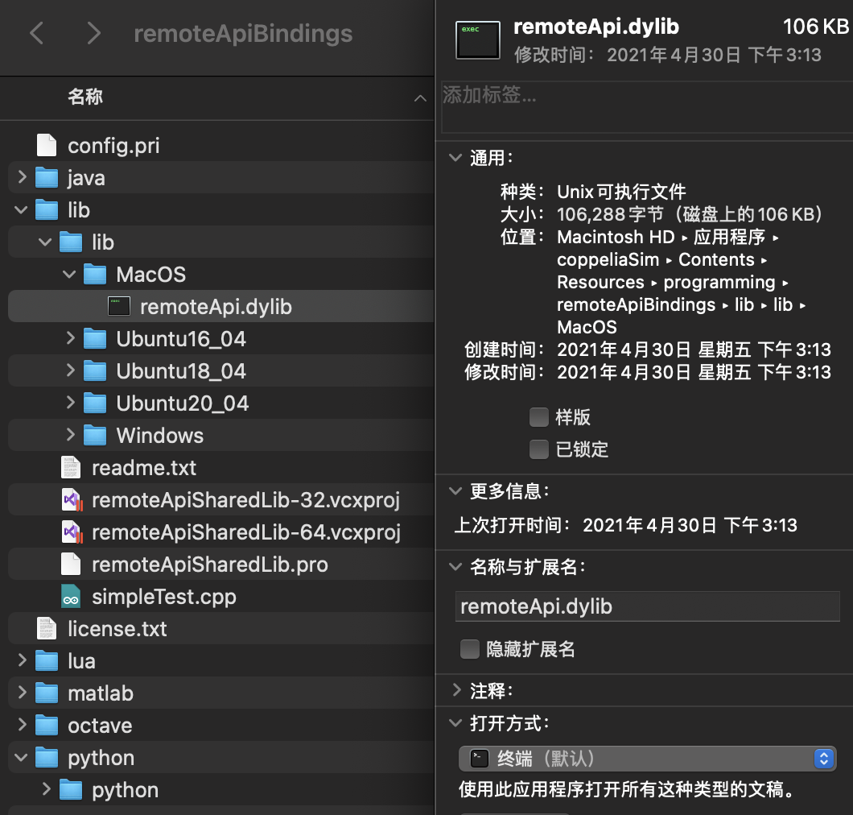
Task: Click the license.txt file icon
Action: point(45,629)
